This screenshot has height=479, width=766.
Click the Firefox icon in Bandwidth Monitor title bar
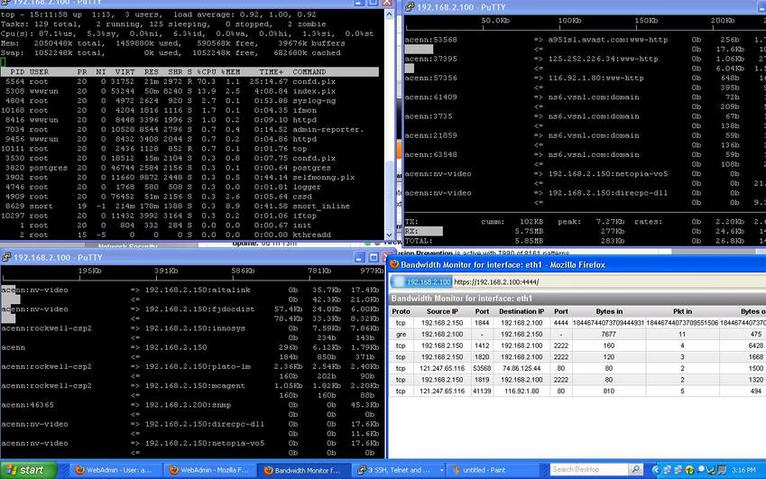click(394, 264)
